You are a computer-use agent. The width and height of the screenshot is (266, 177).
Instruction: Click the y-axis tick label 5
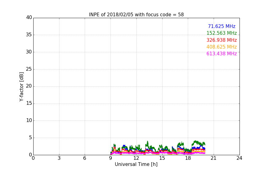point(30,138)
